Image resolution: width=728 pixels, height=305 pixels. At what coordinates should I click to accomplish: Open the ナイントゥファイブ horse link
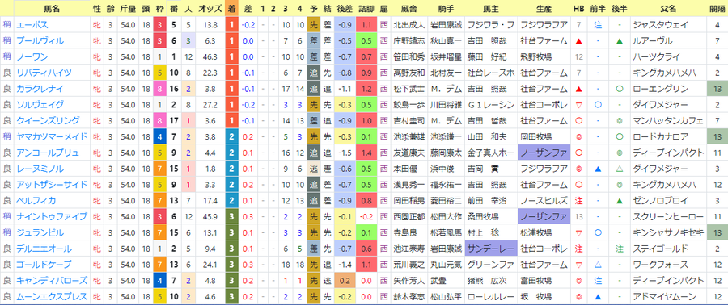coord(52,216)
